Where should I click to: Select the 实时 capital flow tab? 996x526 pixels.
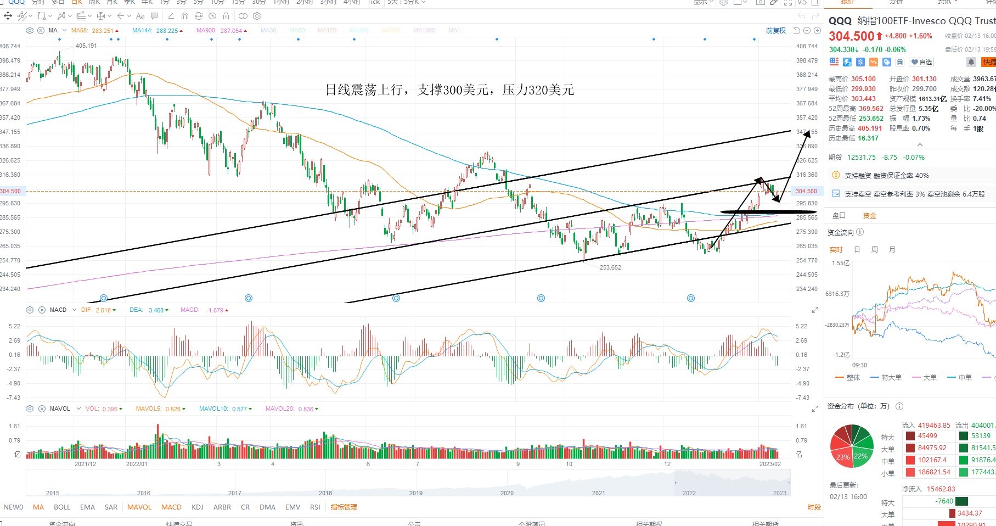(836, 250)
